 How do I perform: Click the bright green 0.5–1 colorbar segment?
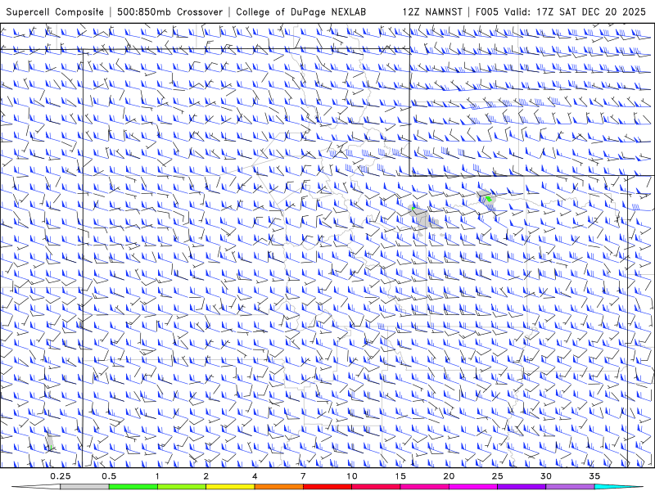click(x=133, y=487)
